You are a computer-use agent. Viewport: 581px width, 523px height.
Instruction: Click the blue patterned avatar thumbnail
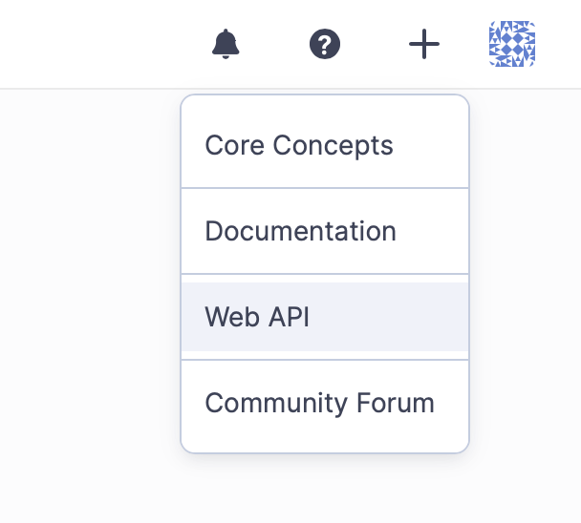[511, 44]
